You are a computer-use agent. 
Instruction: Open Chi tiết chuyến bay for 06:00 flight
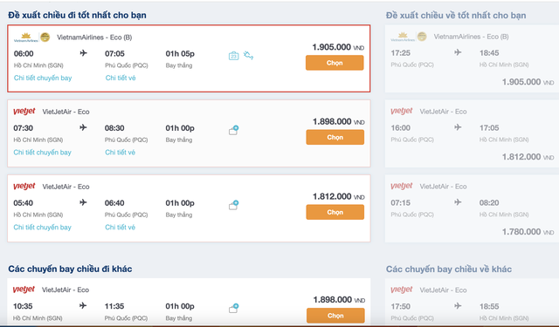43,78
